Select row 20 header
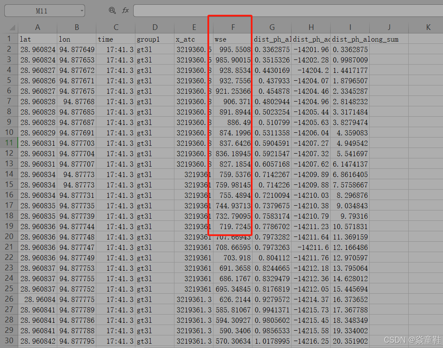The image size is (443, 348). click(9, 237)
